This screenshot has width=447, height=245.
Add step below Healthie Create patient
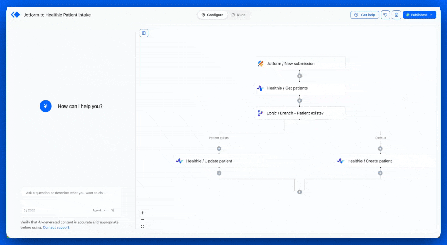pyautogui.click(x=380, y=173)
